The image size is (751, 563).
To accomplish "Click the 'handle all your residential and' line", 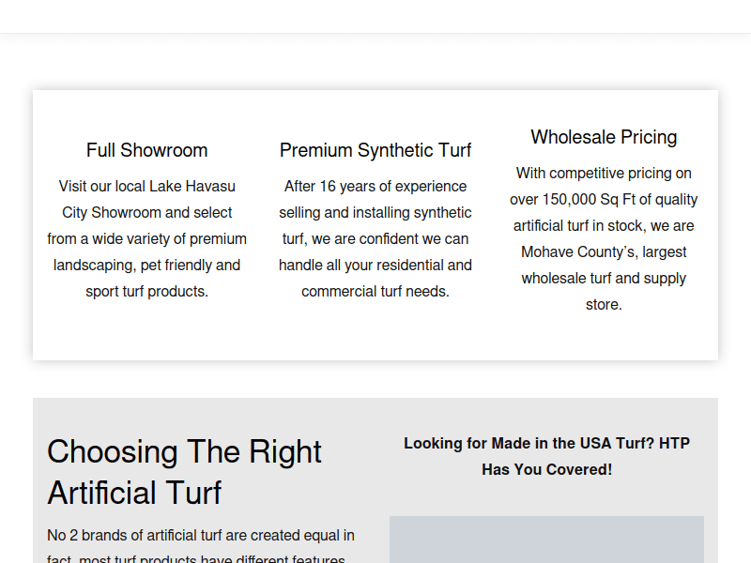I will click(x=375, y=265).
